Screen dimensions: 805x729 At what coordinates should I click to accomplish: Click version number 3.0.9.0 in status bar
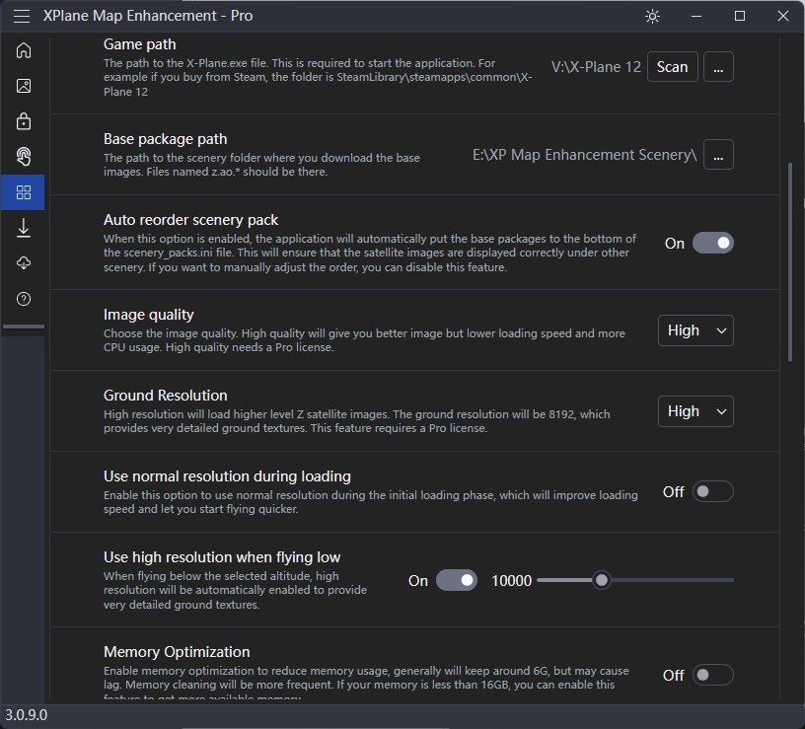pyautogui.click(x=27, y=714)
